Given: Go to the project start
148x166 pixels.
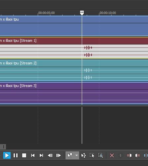Looking at the screenshot, I should pyautogui.click(x=33, y=155).
